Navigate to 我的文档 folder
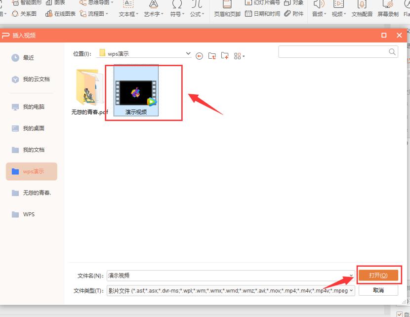This screenshot has height=317, width=410. click(x=33, y=150)
